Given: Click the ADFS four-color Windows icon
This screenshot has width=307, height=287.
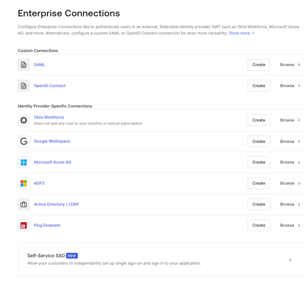Looking at the screenshot, I should coord(24,183).
